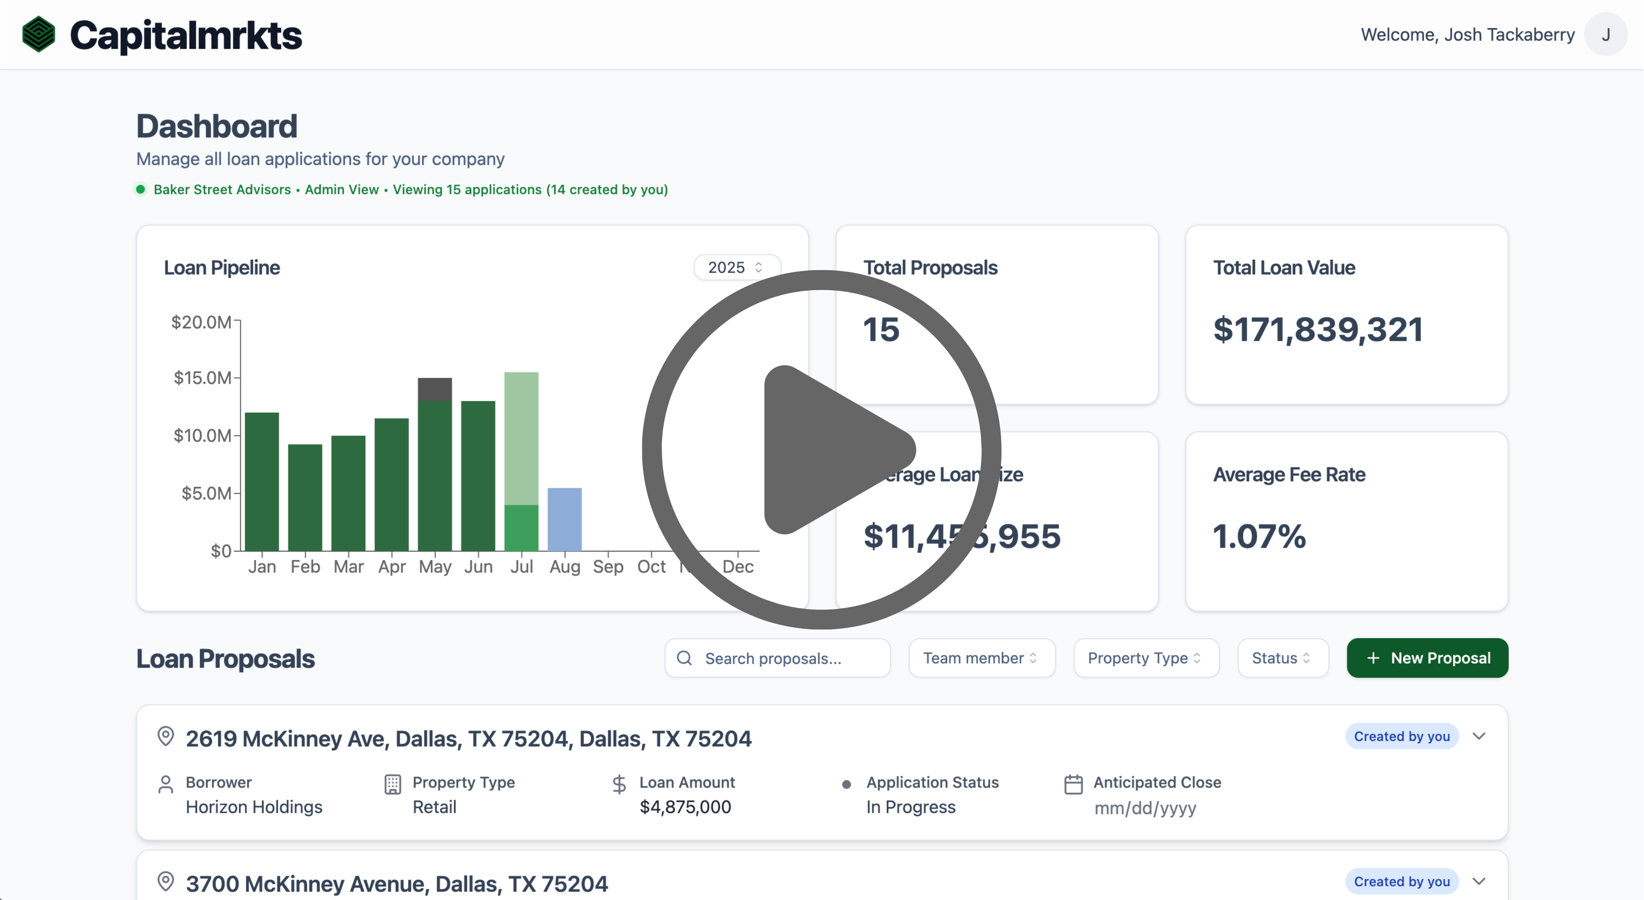Open the Status filter dropdown
Screen dimensions: 1644x900
coord(1283,658)
